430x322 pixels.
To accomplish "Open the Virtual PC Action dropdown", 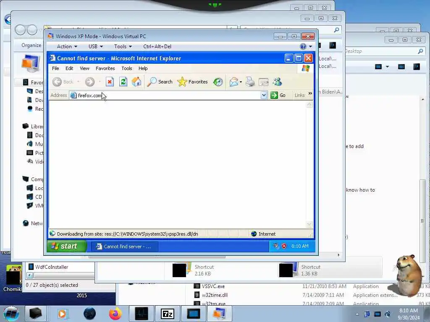I will (67, 46).
